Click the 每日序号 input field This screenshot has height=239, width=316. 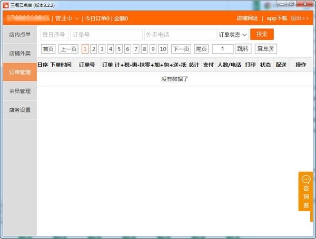(54, 35)
